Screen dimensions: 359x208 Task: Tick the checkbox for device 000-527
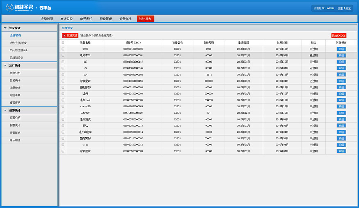point(63,113)
